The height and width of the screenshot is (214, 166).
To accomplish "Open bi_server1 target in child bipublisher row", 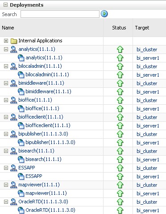I will pyautogui.click(x=148, y=143).
